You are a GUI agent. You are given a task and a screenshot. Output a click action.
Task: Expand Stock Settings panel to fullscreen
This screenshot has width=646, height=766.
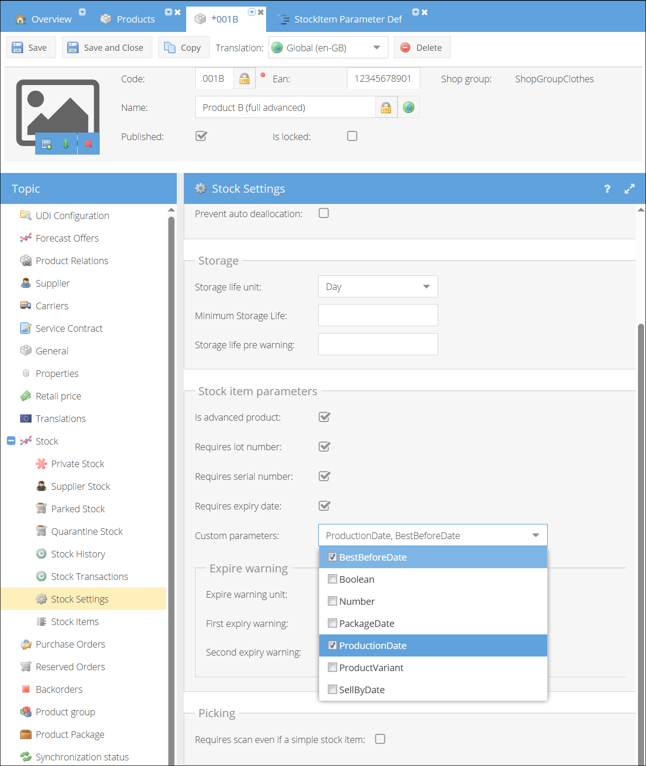tap(629, 189)
